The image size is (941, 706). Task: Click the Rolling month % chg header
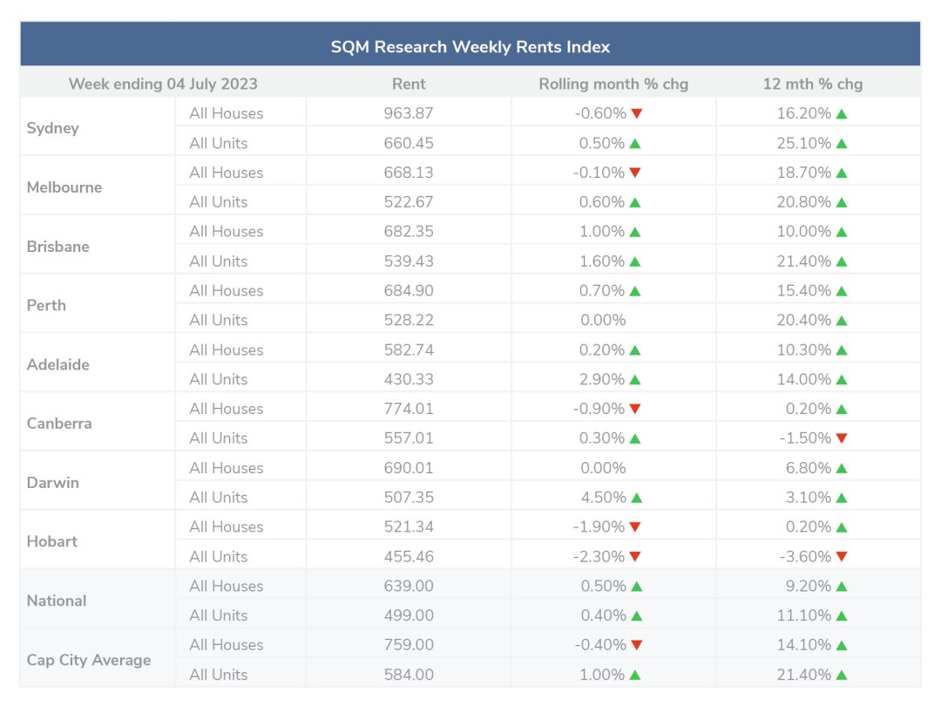point(613,84)
